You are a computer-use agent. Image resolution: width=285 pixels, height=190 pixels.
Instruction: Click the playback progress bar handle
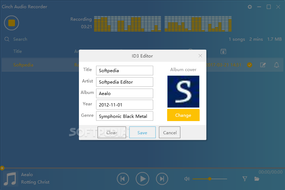[x=2, y=168]
